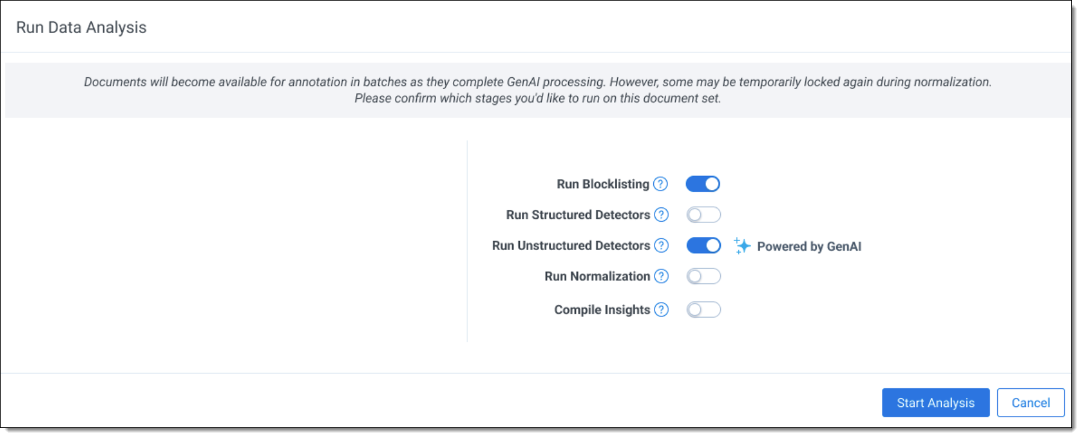Viewport: 1081px width, 437px height.
Task: Click the Run Data Analysis dialog title
Action: coord(81,28)
